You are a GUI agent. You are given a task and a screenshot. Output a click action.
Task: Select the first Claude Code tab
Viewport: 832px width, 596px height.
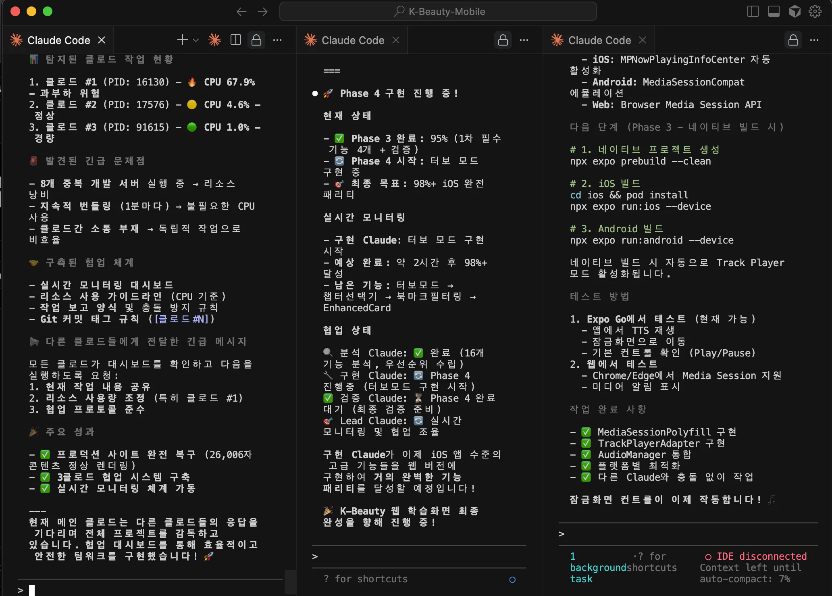[58, 40]
